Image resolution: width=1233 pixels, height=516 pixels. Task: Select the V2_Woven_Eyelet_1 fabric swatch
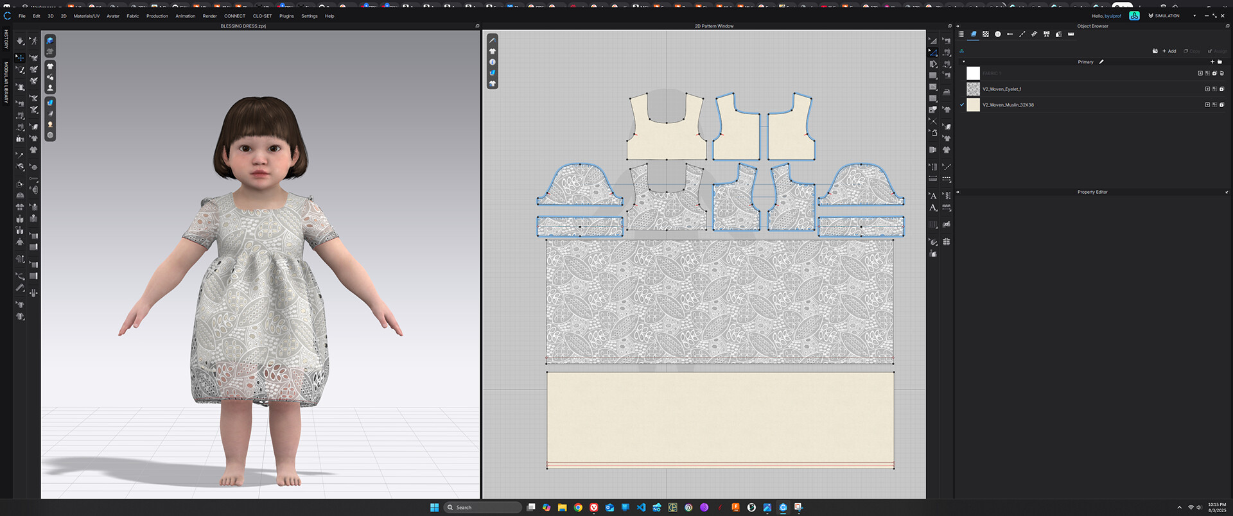[x=974, y=89]
